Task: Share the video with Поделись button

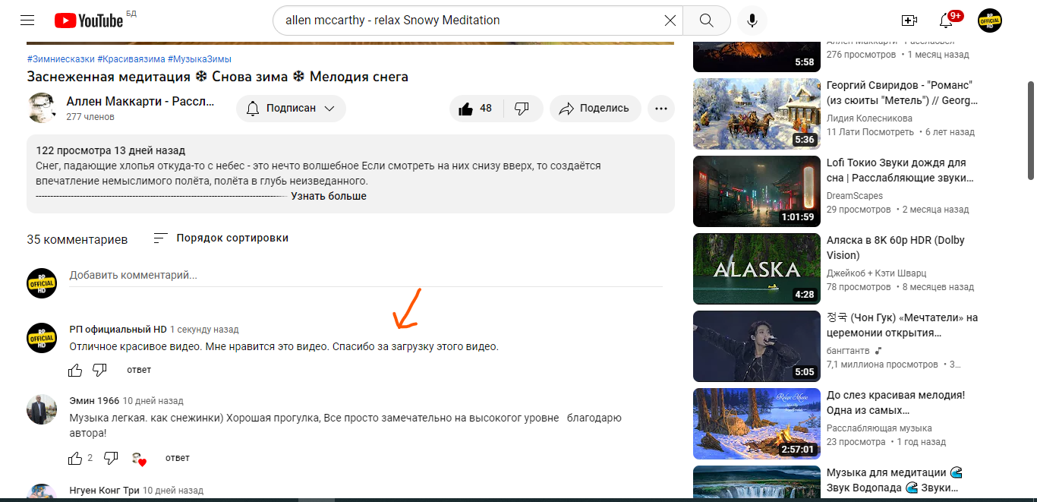Action: pyautogui.click(x=595, y=109)
